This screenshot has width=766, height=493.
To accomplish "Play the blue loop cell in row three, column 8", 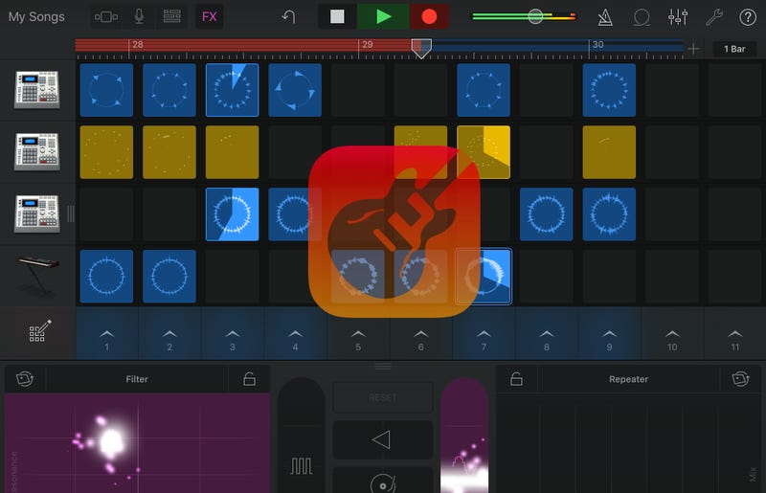I will tap(546, 214).
